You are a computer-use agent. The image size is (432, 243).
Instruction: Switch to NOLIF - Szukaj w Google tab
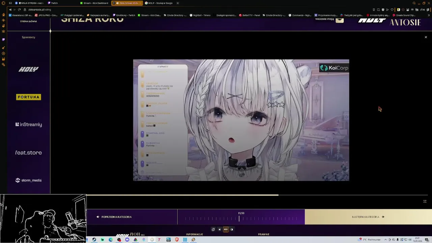pyautogui.click(x=159, y=3)
